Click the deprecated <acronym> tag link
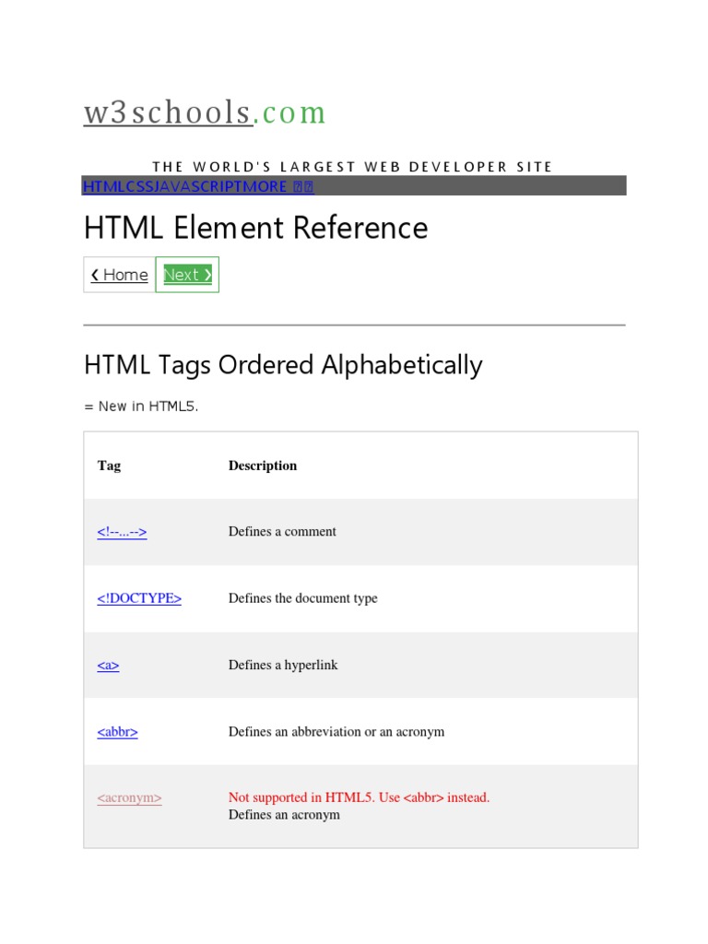 coord(129,797)
